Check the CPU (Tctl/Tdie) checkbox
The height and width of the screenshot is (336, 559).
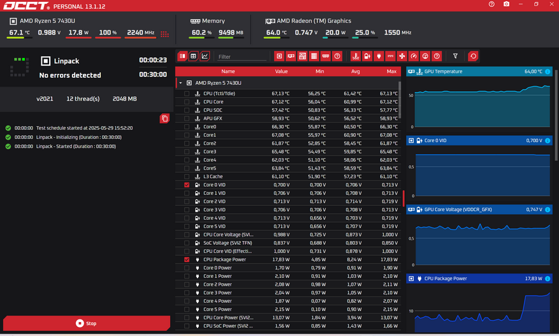[x=187, y=94]
